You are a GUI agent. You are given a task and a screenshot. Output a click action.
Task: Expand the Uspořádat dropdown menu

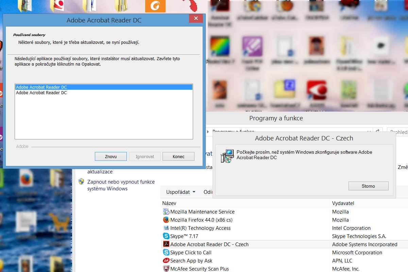181,192
